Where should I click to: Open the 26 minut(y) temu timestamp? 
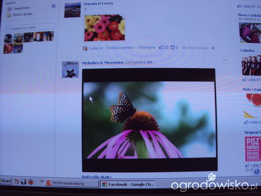coord(195,48)
